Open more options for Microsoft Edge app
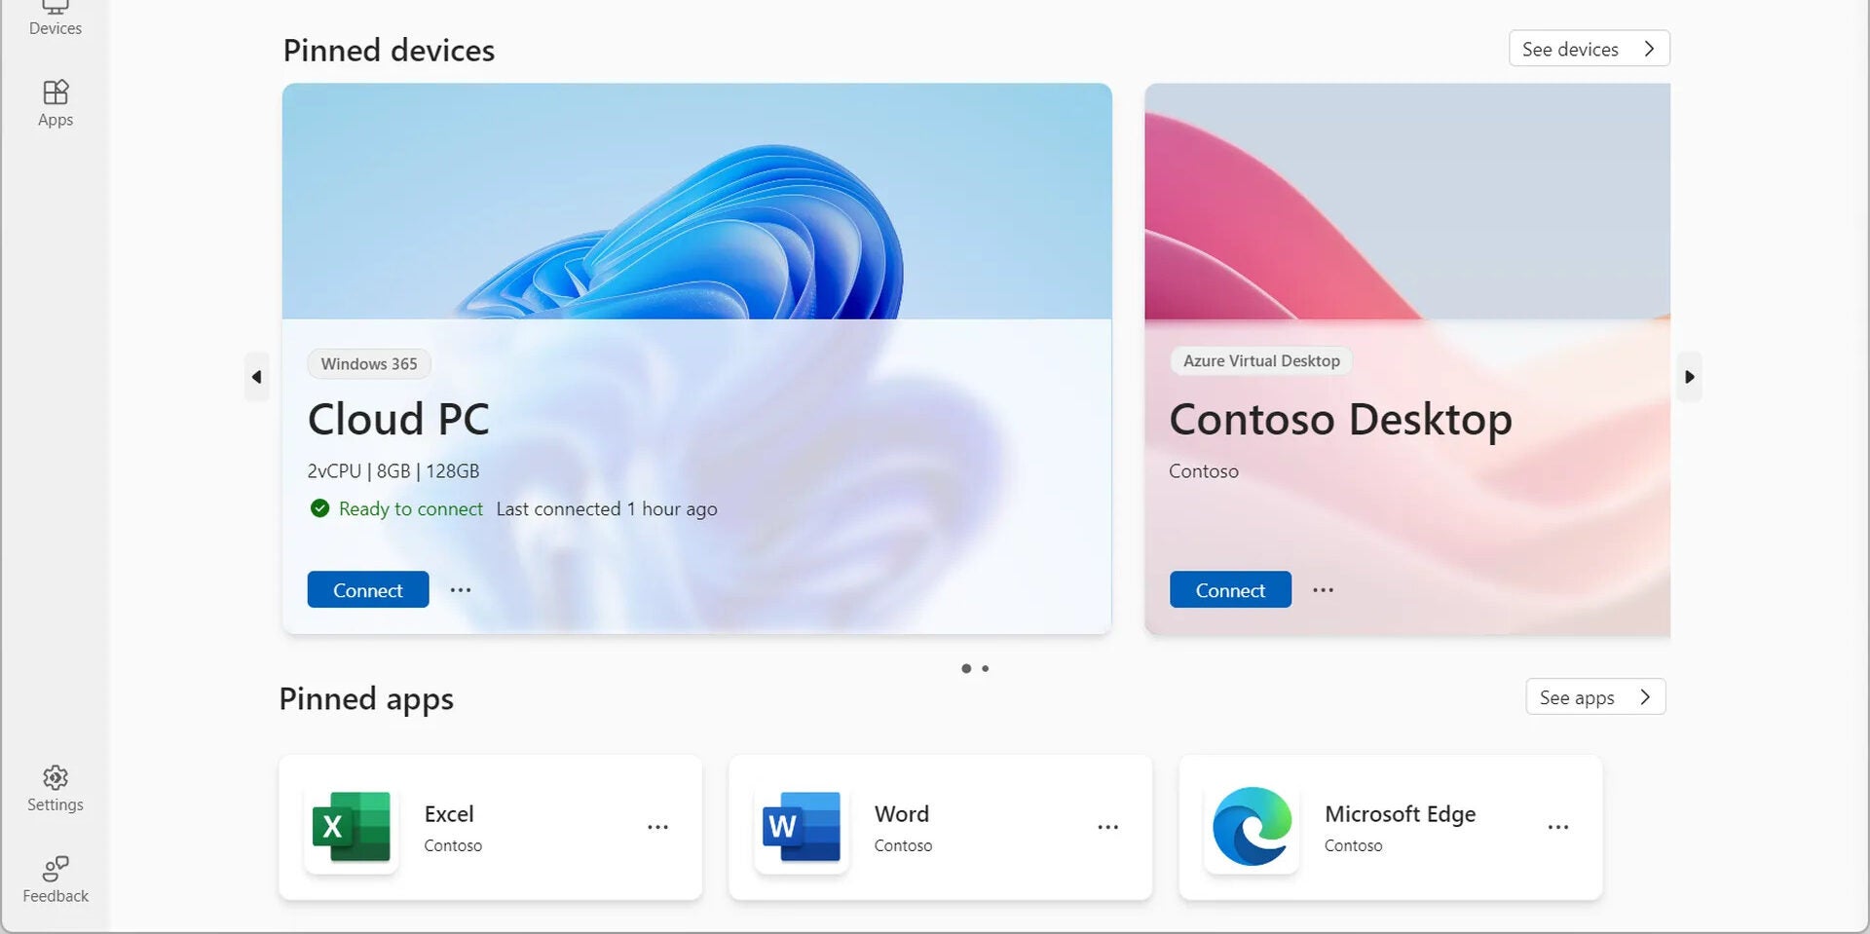The image size is (1870, 934). click(x=1558, y=827)
